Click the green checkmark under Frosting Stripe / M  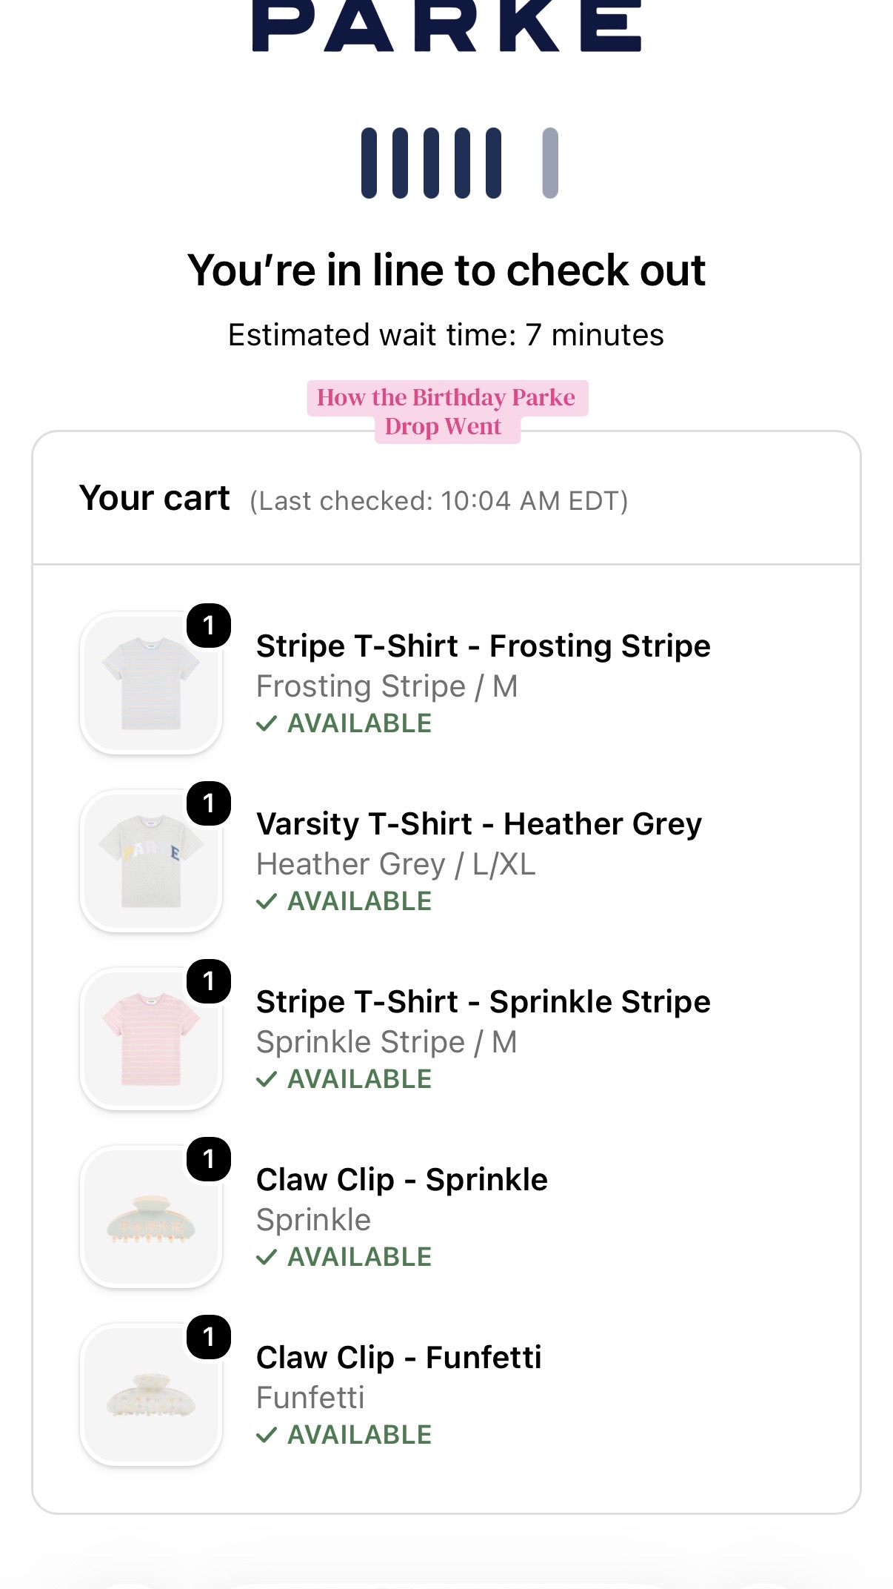click(x=267, y=723)
